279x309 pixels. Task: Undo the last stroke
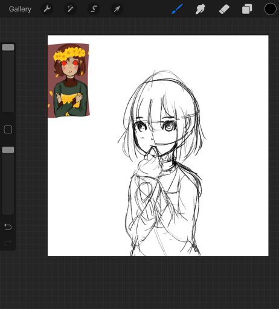click(x=8, y=227)
